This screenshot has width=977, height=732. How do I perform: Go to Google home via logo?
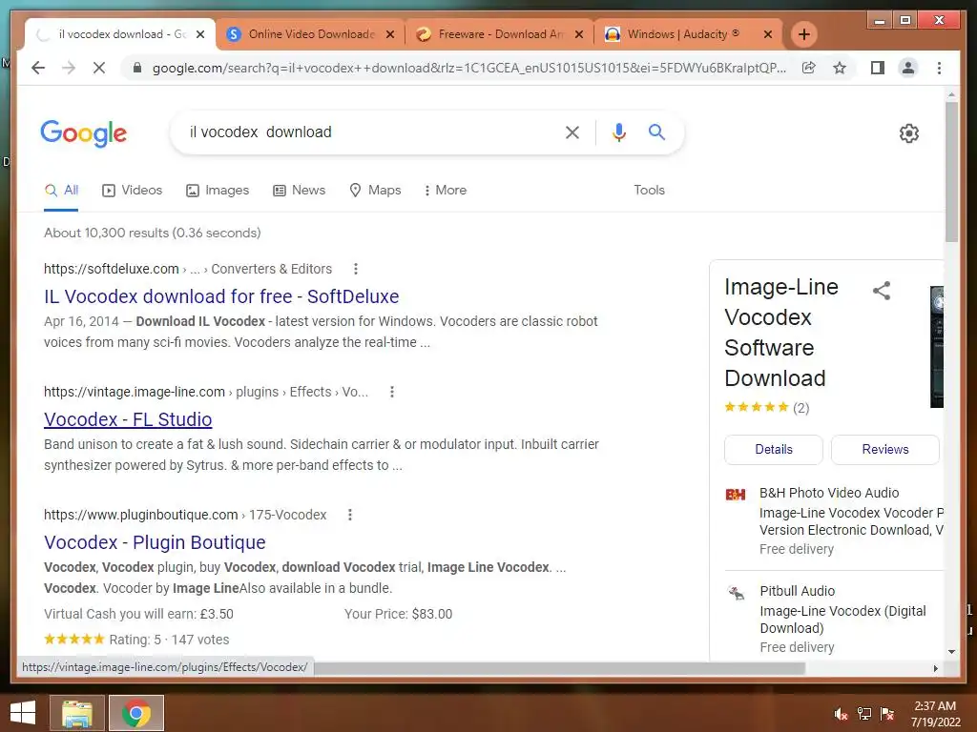pyautogui.click(x=84, y=133)
